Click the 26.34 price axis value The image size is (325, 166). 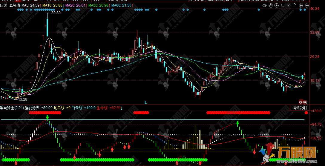click(x=315, y=56)
